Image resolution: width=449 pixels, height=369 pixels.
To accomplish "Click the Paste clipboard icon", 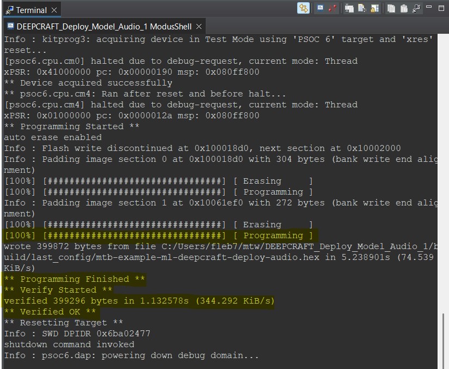I will [404, 9].
